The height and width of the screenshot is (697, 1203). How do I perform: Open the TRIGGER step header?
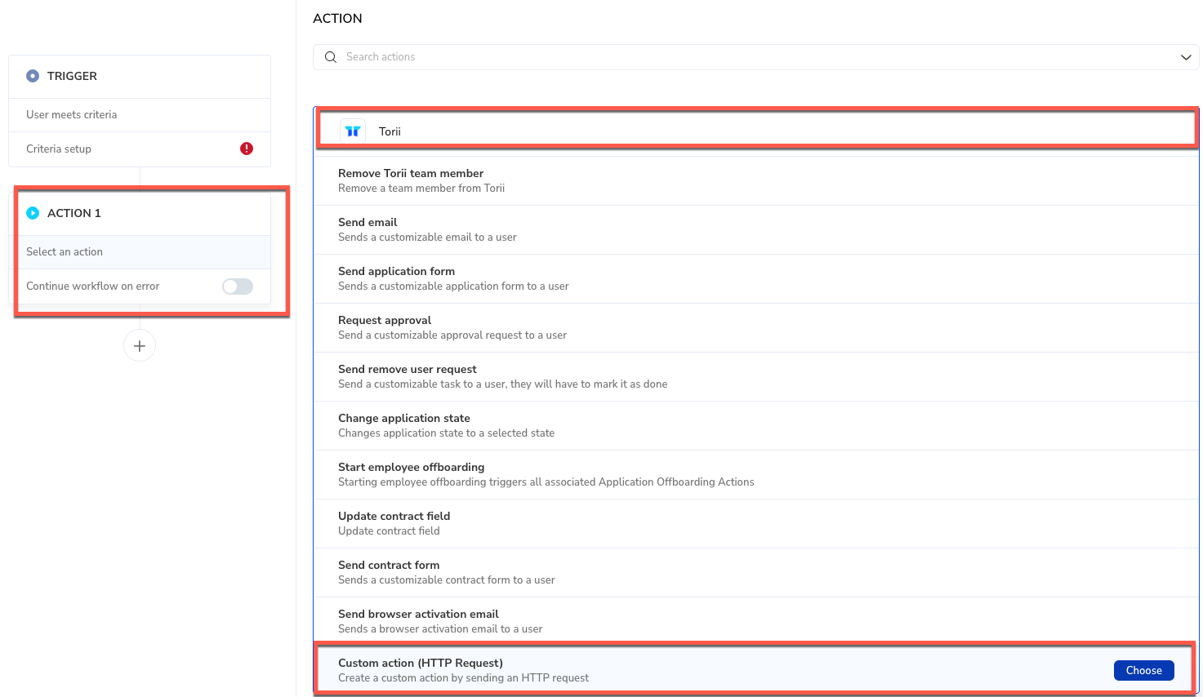(x=140, y=77)
